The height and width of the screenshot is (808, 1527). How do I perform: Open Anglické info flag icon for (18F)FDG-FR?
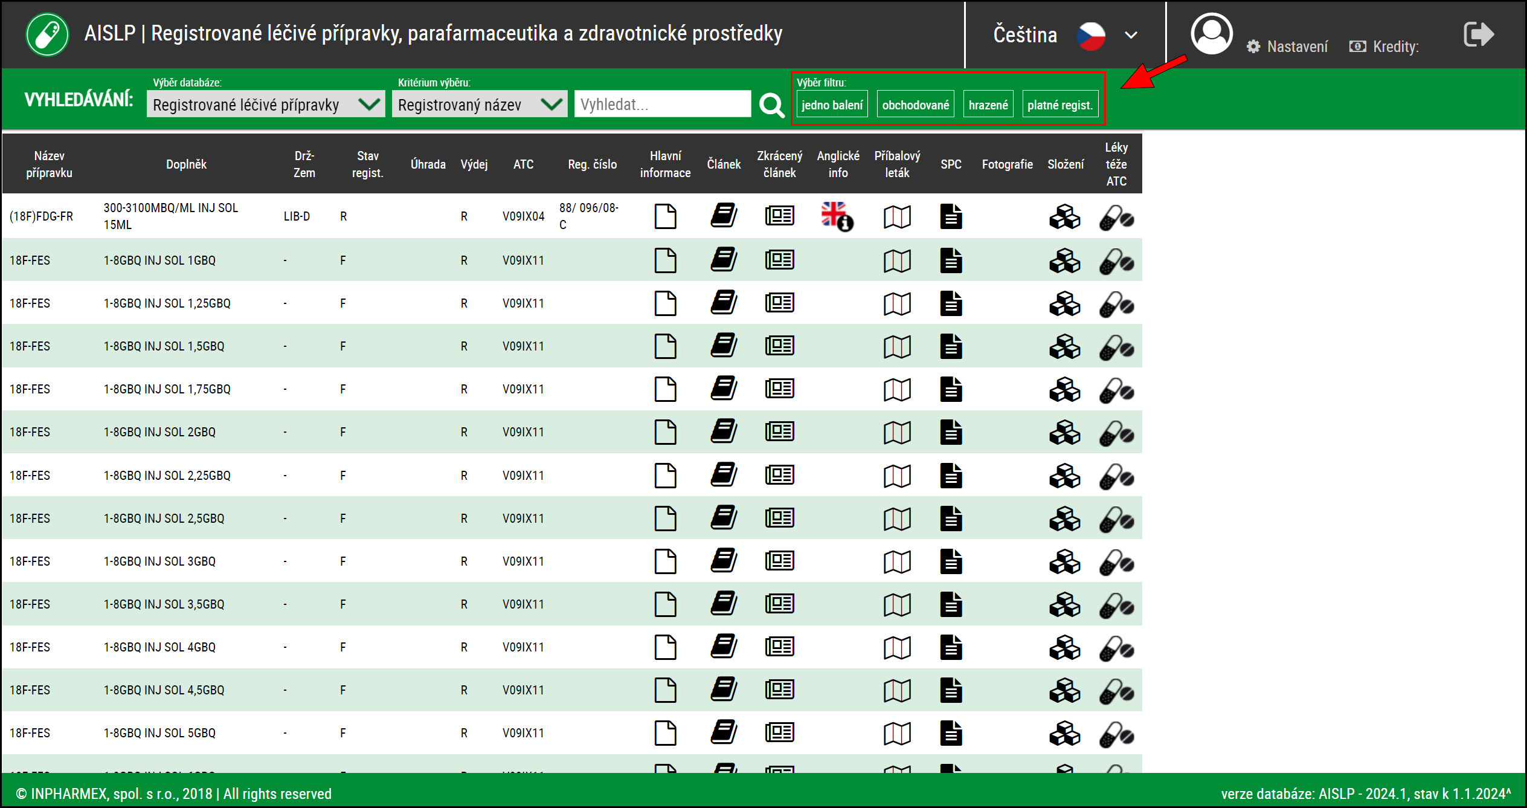click(837, 216)
